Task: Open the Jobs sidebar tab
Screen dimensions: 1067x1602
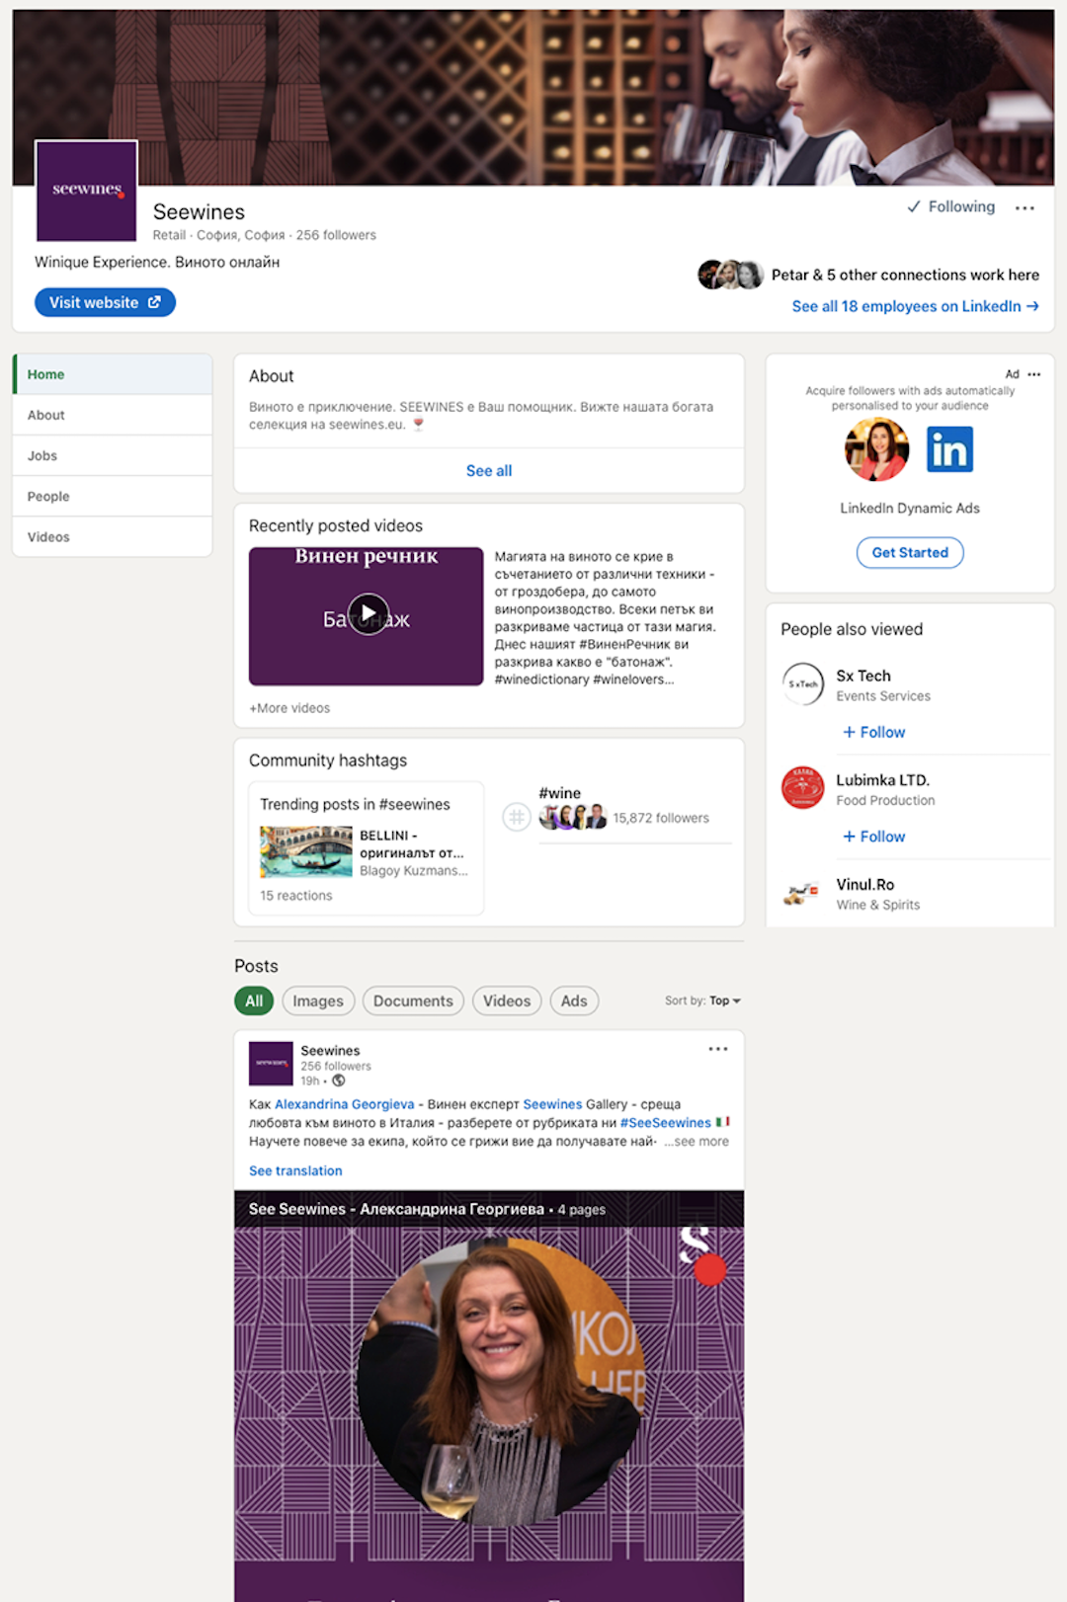Action: pyautogui.click(x=113, y=455)
